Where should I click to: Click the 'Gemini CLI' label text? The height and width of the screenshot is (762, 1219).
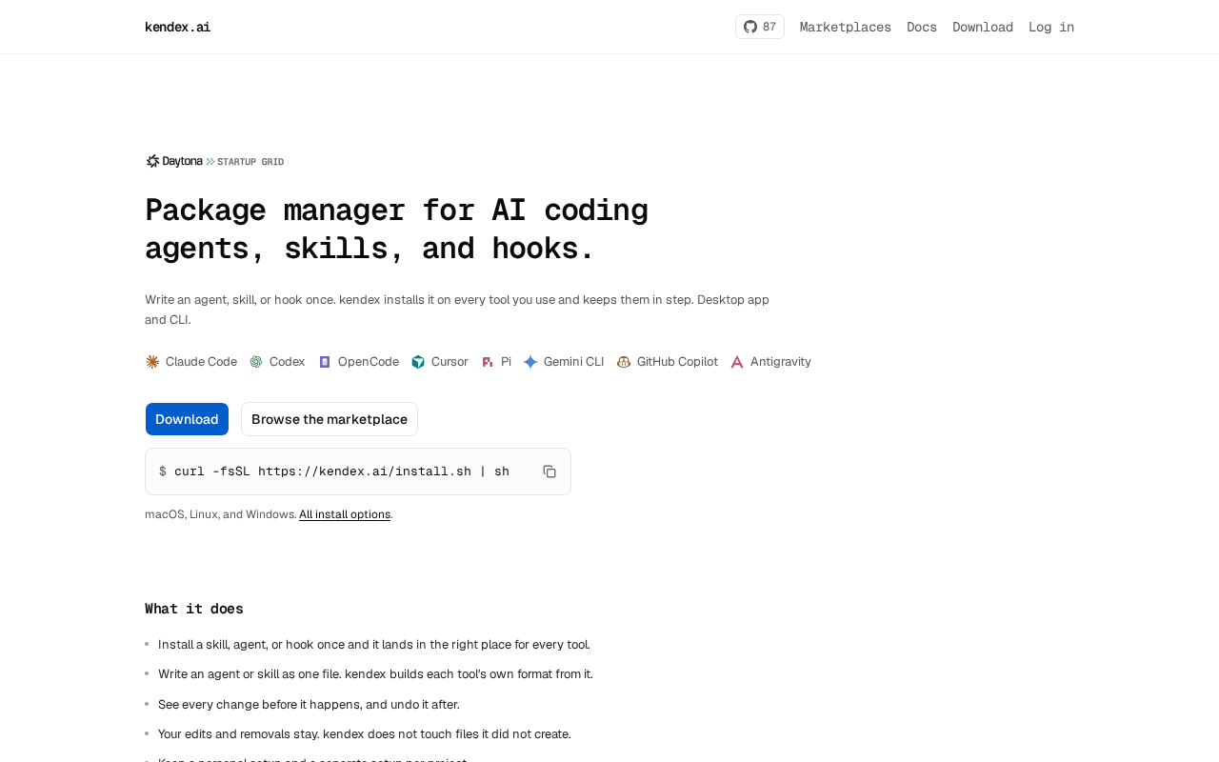573,362
